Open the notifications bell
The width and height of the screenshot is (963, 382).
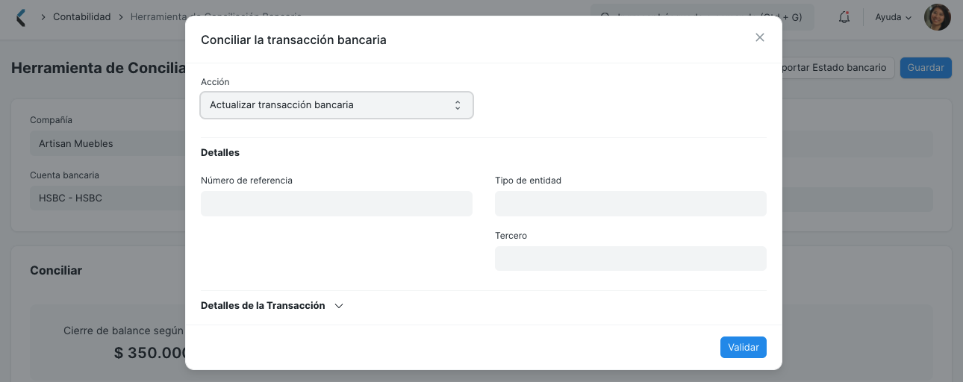(x=844, y=17)
